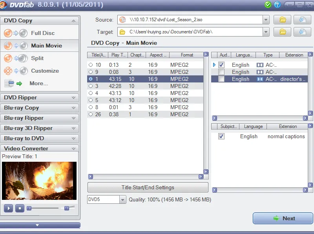Viewport: 314px width, 234px height.
Task: Click Next to proceed
Action: click(283, 218)
